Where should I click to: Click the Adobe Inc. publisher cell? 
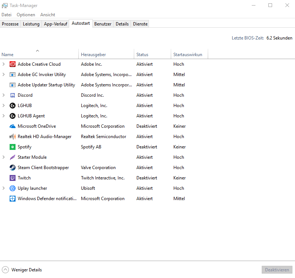(91, 64)
